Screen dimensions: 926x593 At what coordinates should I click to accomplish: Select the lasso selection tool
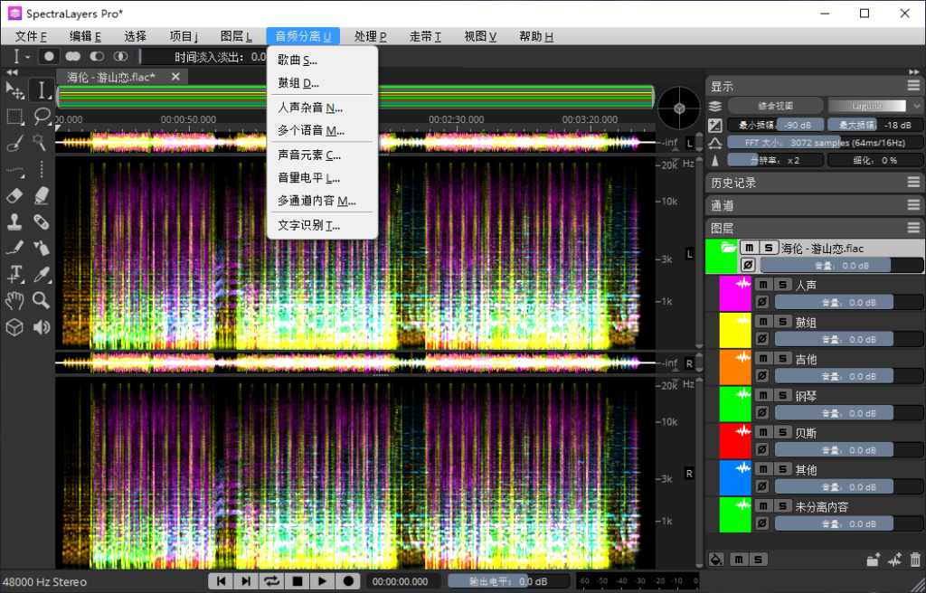pyautogui.click(x=42, y=117)
